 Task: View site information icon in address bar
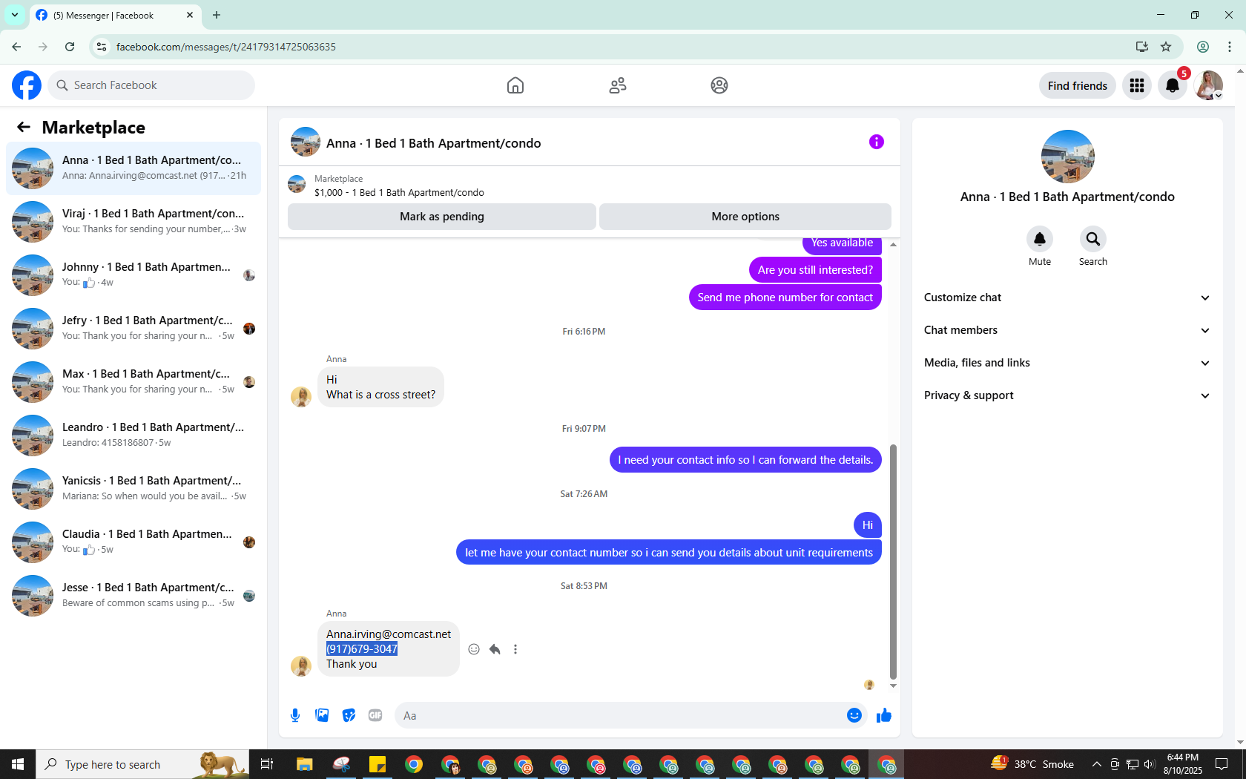click(102, 47)
